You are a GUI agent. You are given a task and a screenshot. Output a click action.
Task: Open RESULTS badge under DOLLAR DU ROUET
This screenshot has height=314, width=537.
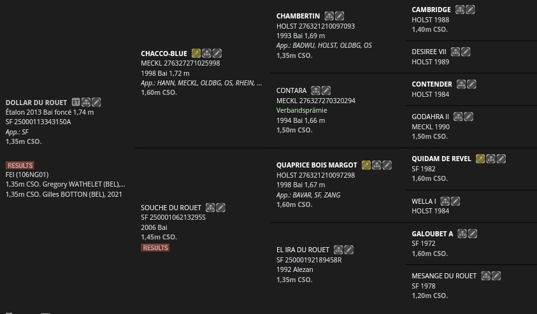[20, 166]
